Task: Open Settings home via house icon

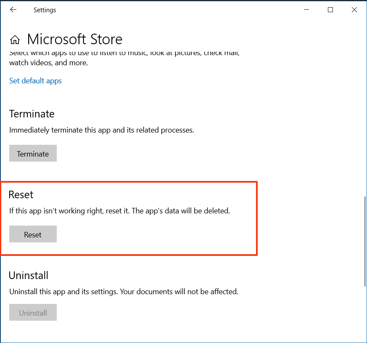Action: point(15,40)
